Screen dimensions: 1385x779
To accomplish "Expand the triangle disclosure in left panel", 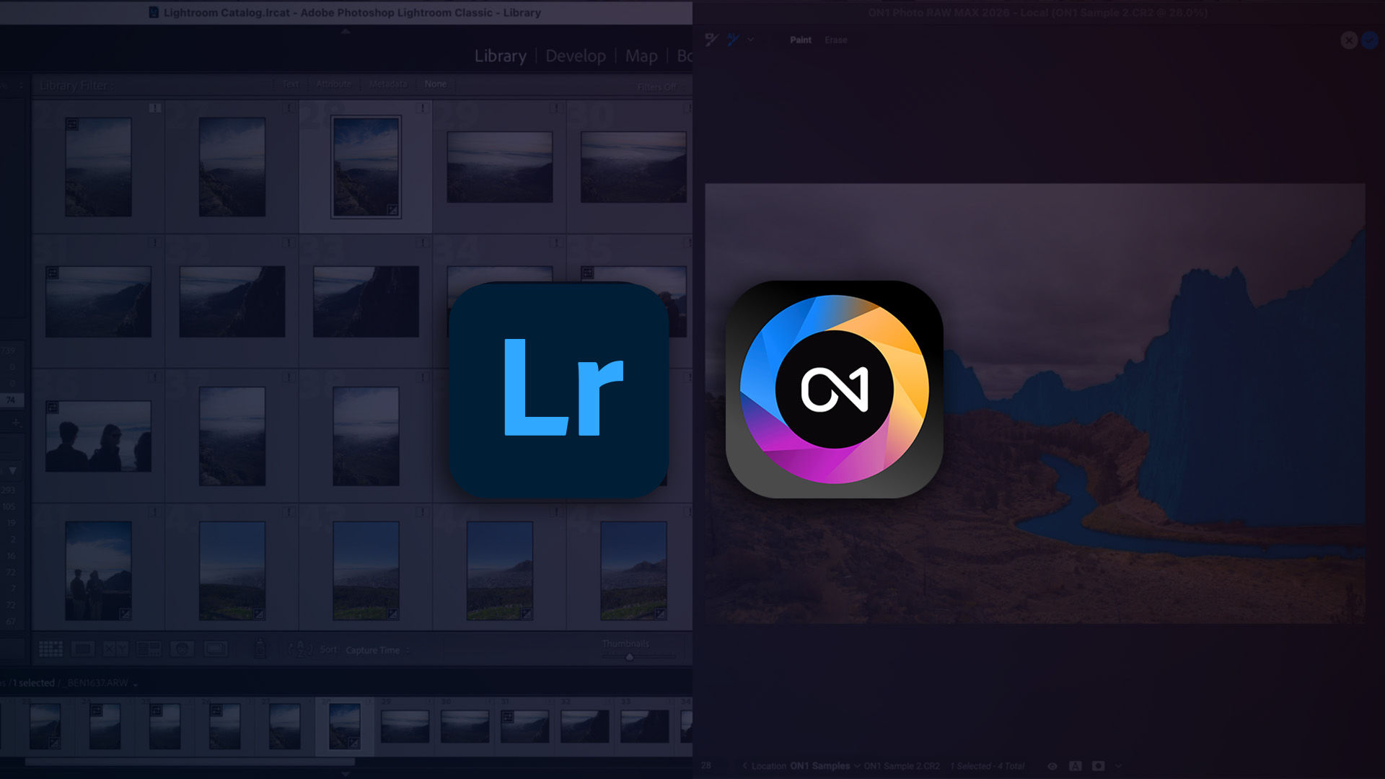I will (12, 470).
